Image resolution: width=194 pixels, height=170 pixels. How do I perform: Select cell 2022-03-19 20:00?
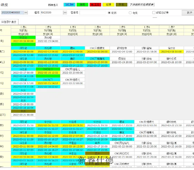click(x=122, y=62)
